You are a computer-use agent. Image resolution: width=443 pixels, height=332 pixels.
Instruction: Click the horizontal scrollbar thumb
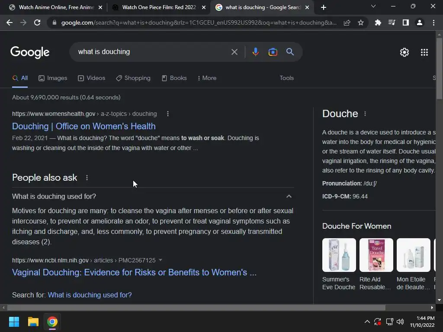(196, 307)
